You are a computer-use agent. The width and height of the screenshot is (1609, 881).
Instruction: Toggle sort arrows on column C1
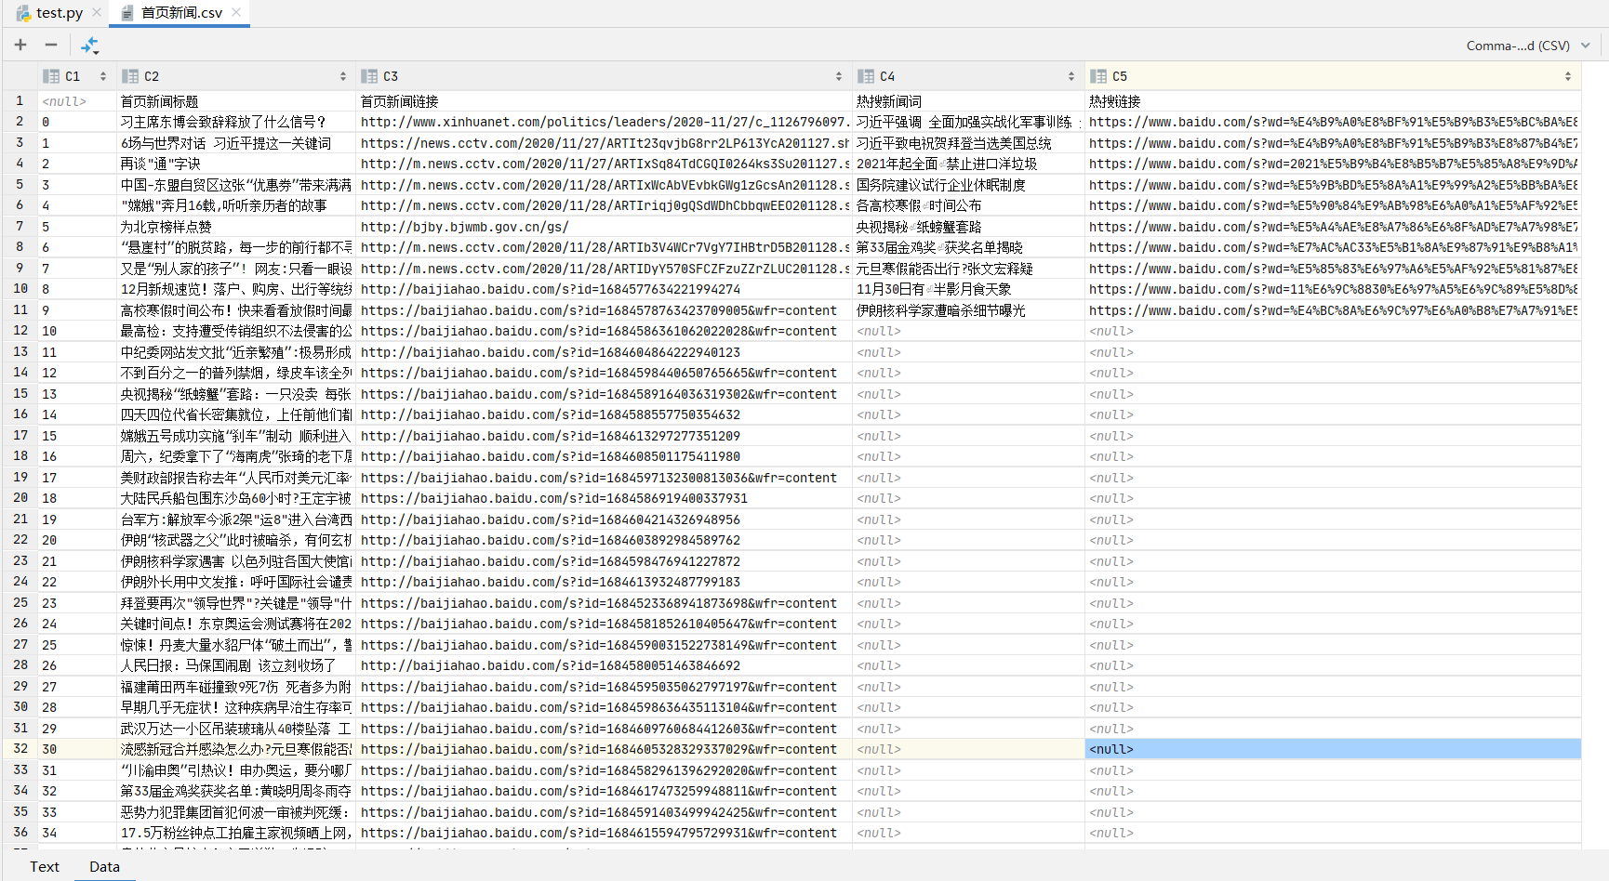point(103,76)
